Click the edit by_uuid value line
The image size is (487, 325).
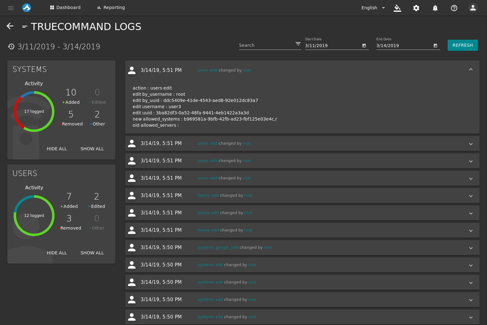pos(195,100)
